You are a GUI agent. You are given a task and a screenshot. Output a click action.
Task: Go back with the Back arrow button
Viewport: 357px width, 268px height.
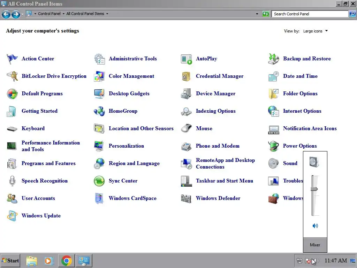(6, 14)
